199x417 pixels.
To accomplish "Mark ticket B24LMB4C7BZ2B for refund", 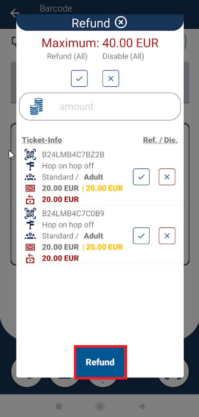I will click(142, 177).
